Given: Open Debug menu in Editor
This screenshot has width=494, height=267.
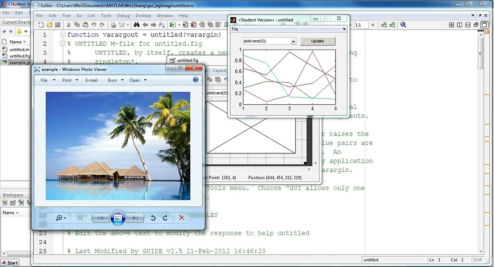Looking at the screenshot, I should pyautogui.click(x=124, y=16).
